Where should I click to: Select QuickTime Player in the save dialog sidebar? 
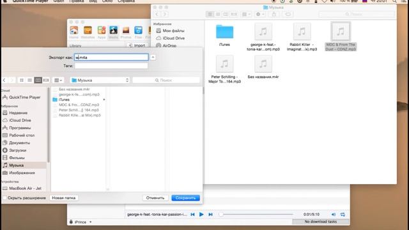(22, 97)
